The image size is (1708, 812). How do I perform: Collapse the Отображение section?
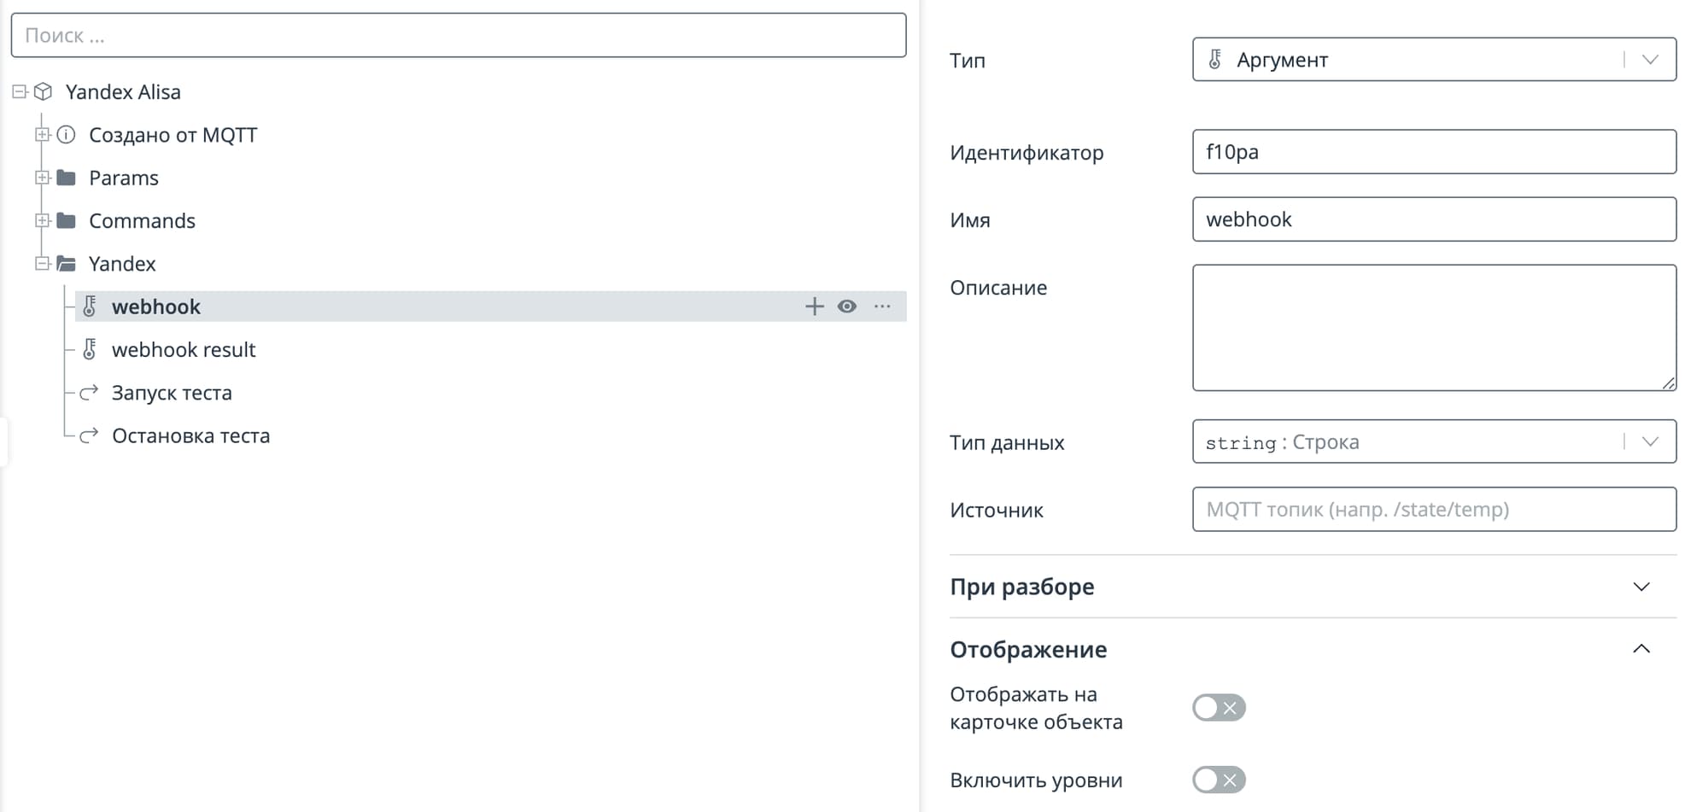1641,649
